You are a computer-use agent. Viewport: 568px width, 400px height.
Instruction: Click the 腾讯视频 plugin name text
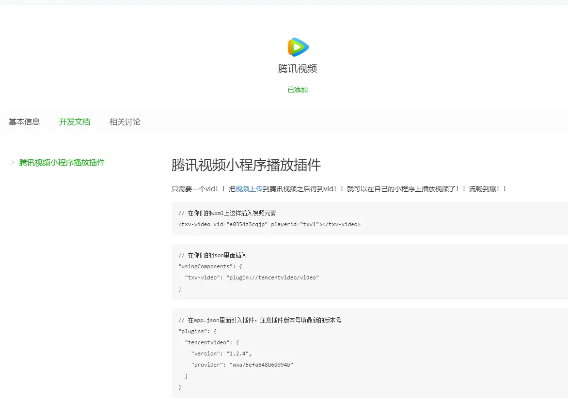[x=298, y=69]
